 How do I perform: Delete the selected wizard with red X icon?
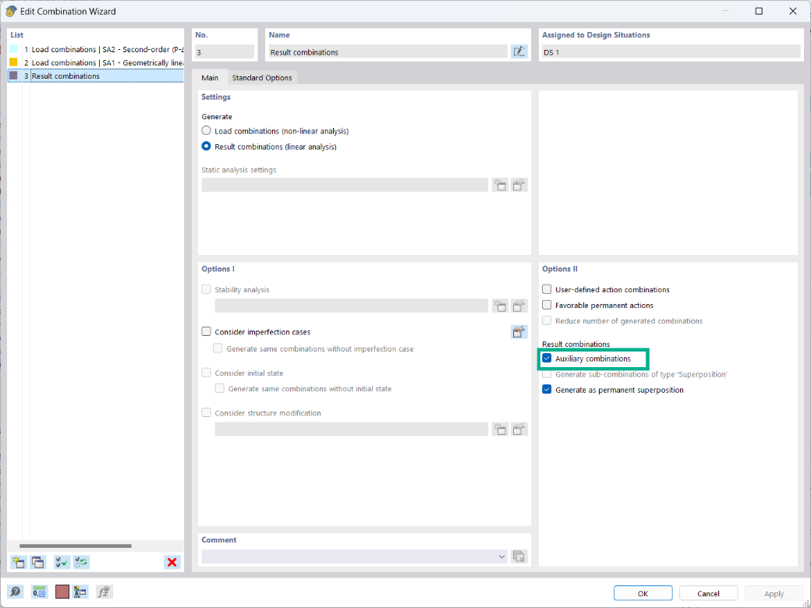172,562
